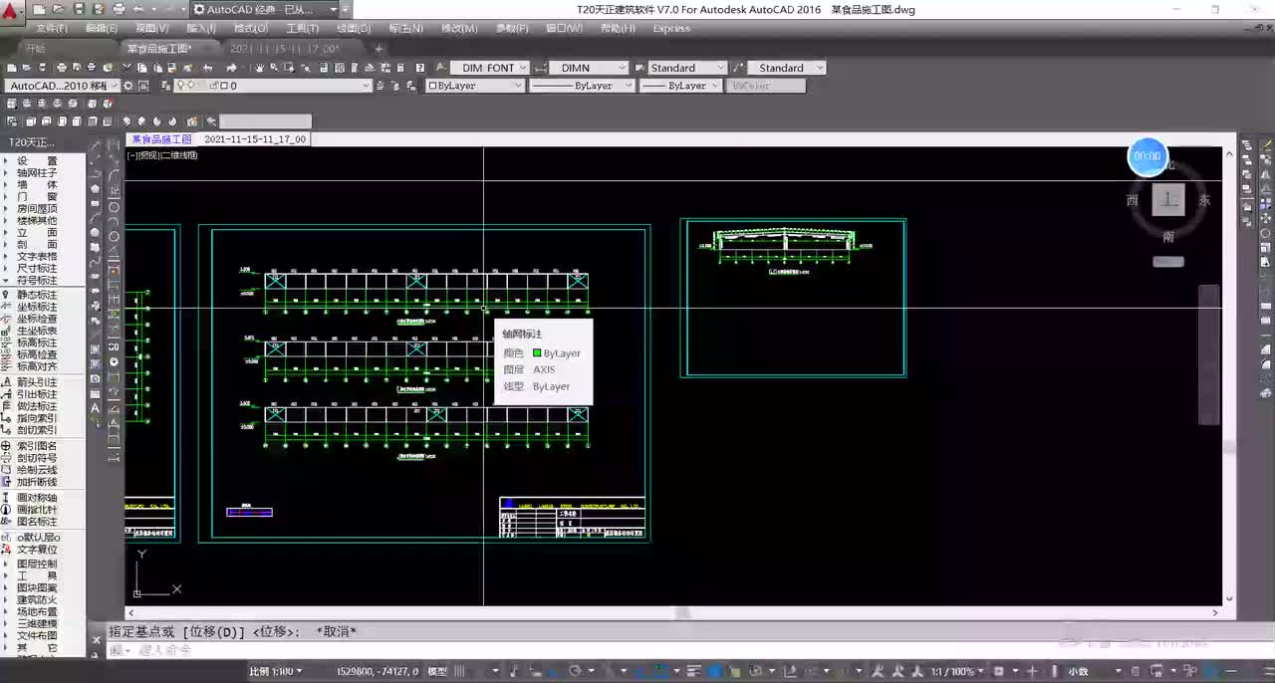
Task: Open the 绘图(D) menu
Action: [x=353, y=29]
